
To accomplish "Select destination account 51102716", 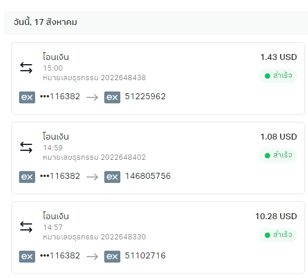I will pos(145,255).
